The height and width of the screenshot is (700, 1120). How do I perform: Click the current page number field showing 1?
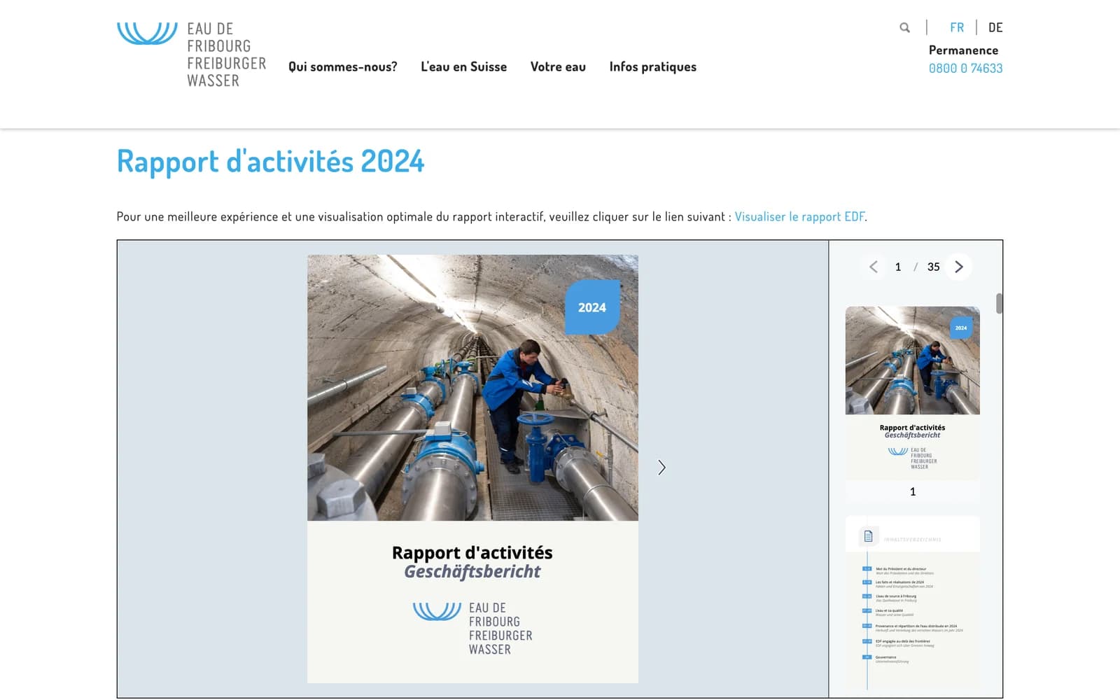898,267
